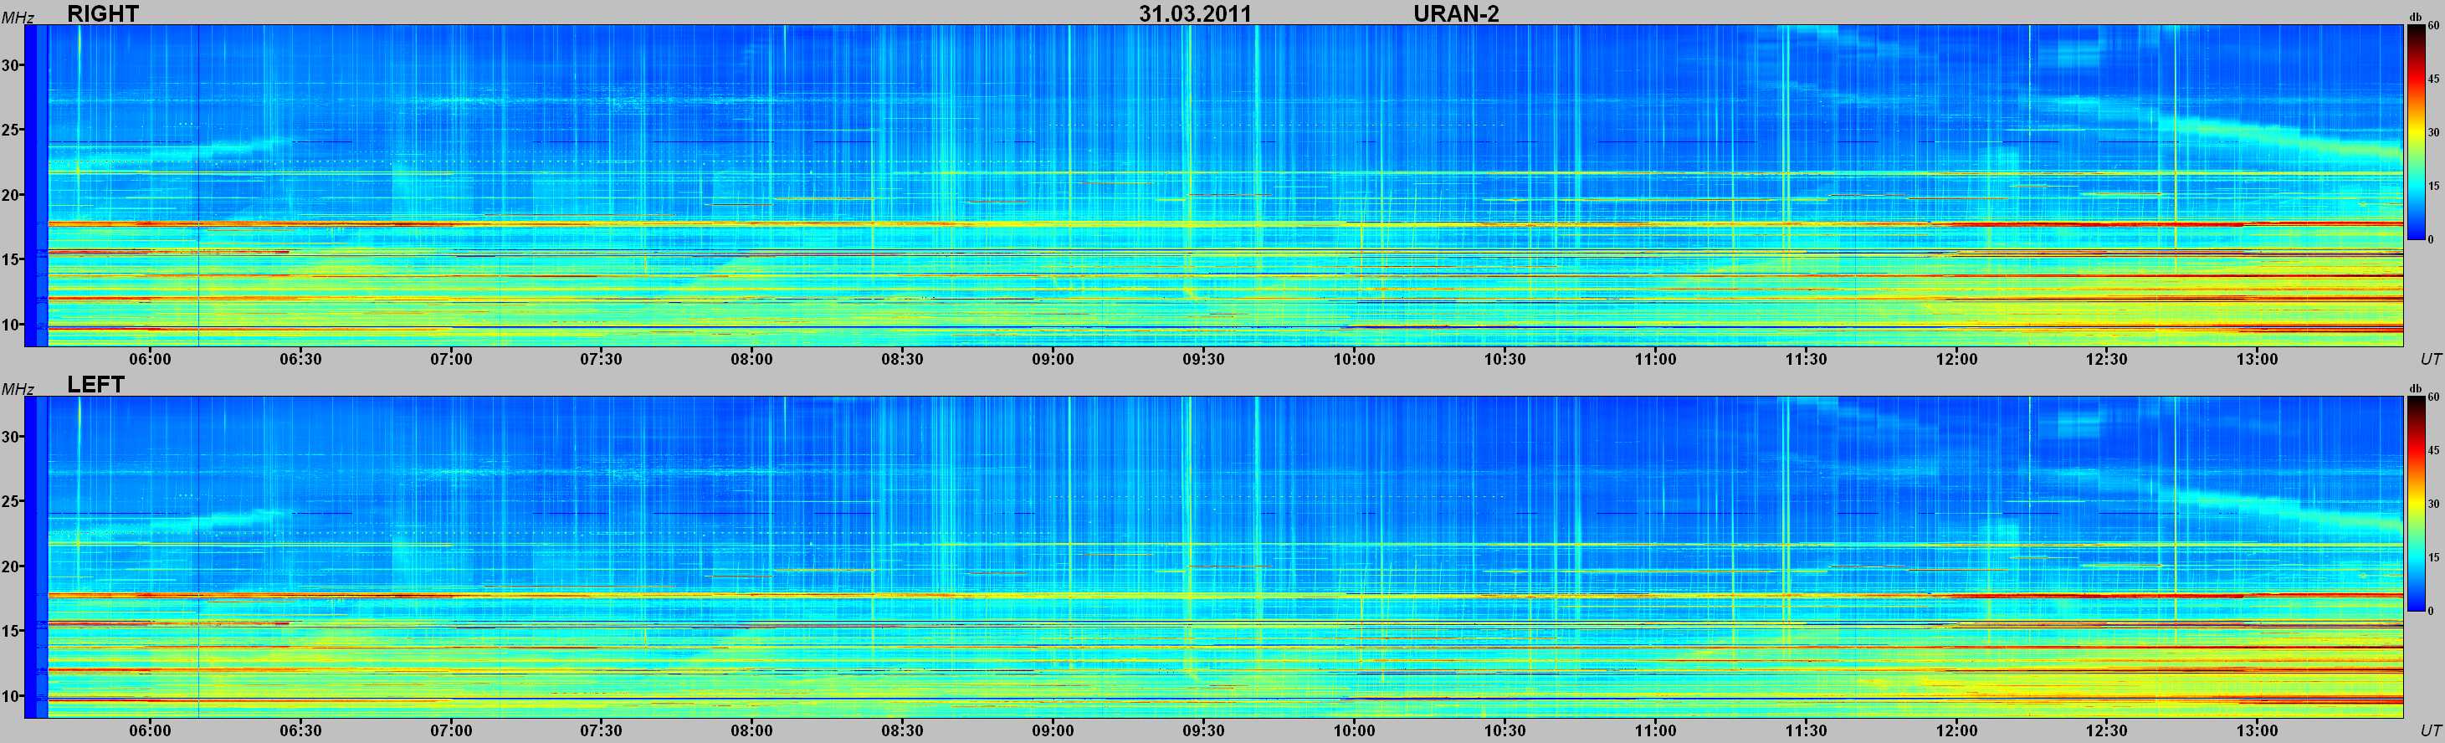Viewport: 2445px width, 743px height.
Task: Click 07:30 time tick under RIGHT panel
Action: (x=601, y=359)
